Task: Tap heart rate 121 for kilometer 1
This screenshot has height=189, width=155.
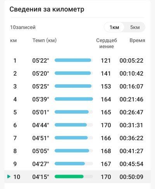Action: click(106, 61)
